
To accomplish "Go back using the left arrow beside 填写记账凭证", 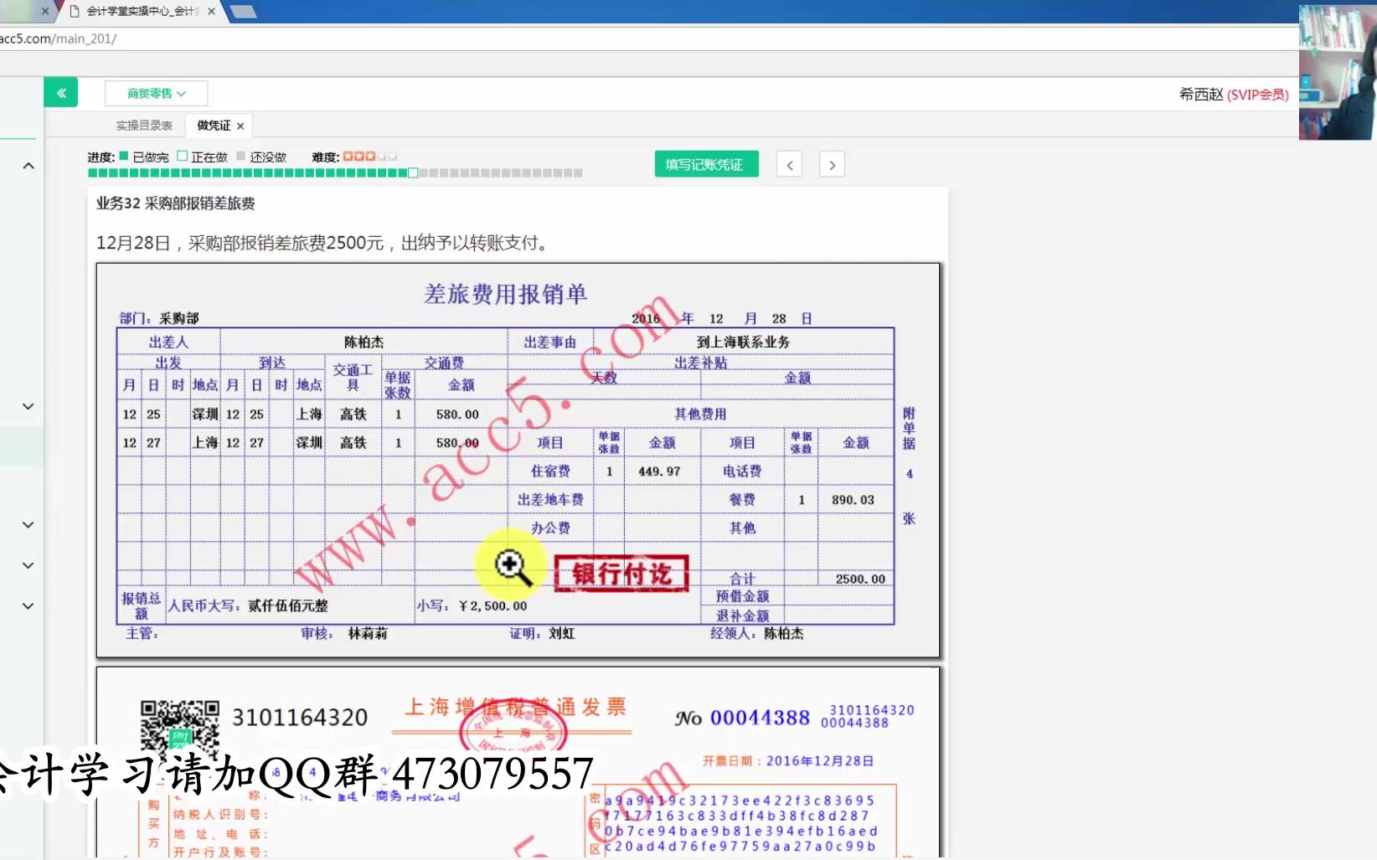I will (x=788, y=164).
